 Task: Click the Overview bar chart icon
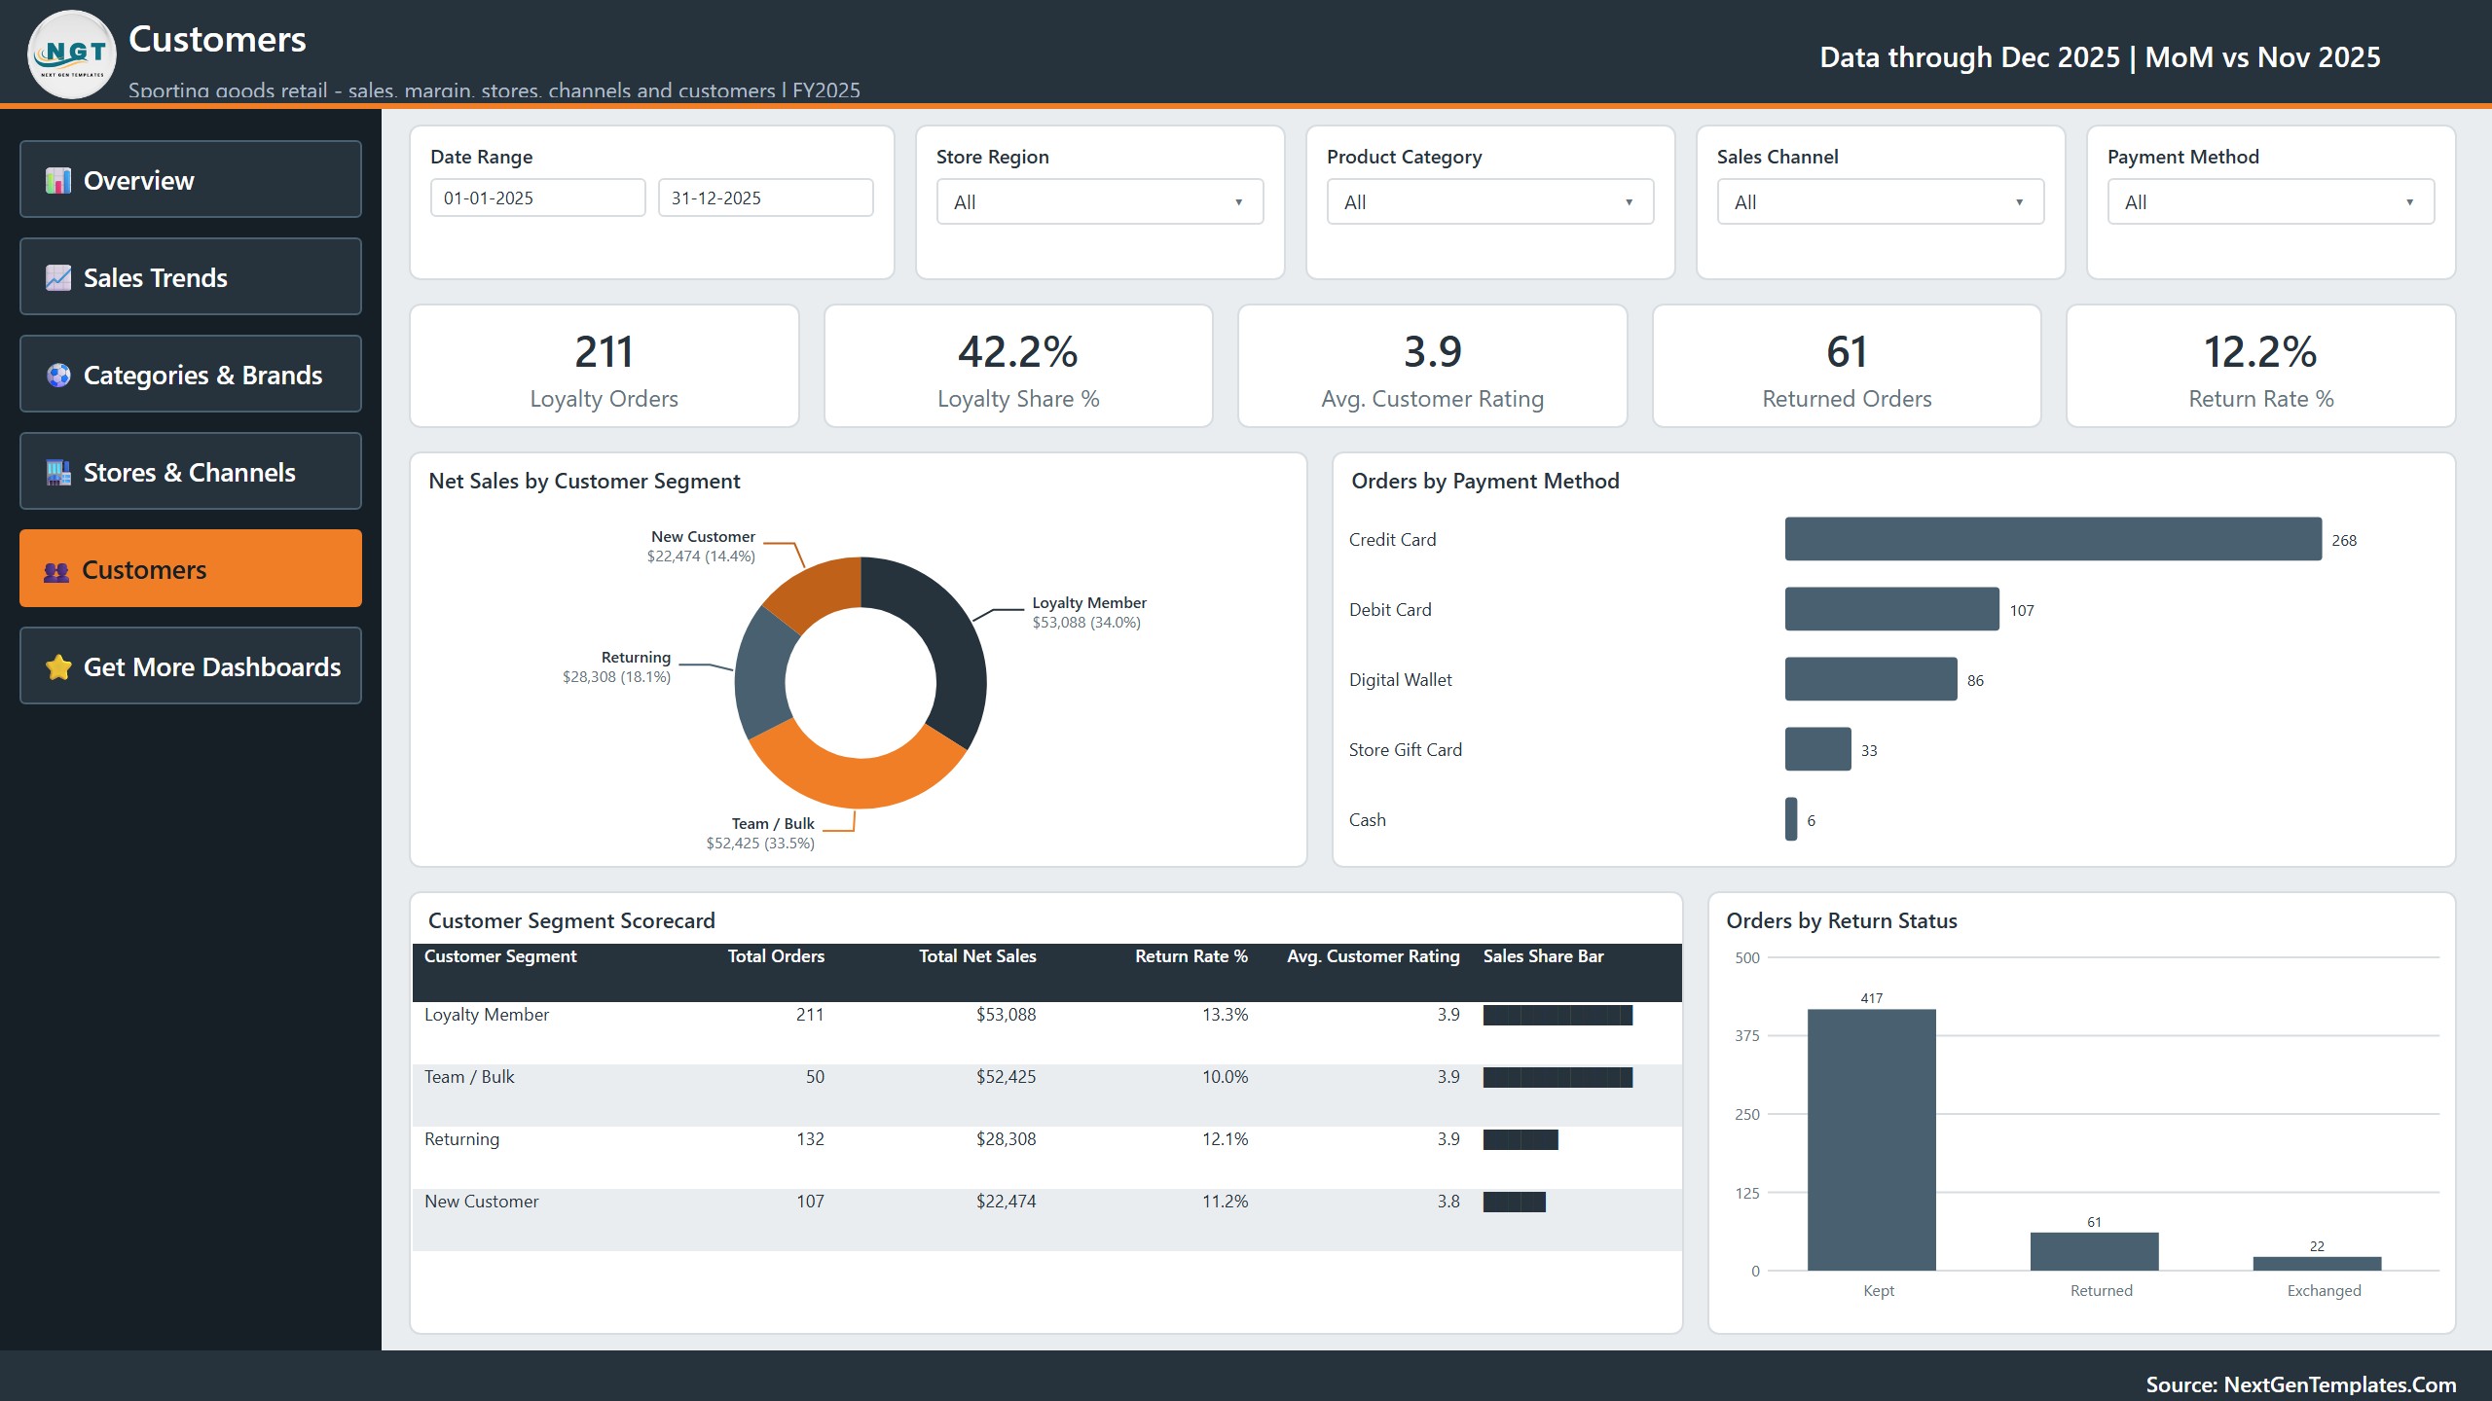(x=58, y=180)
